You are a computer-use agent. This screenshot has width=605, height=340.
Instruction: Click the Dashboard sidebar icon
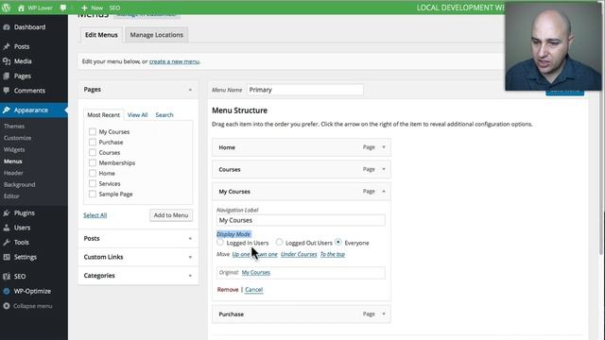pyautogui.click(x=7, y=27)
